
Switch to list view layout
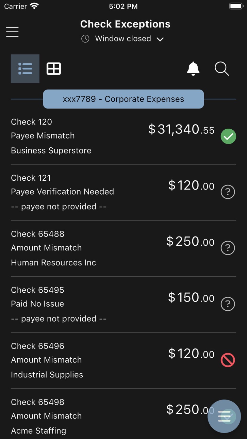tap(25, 69)
